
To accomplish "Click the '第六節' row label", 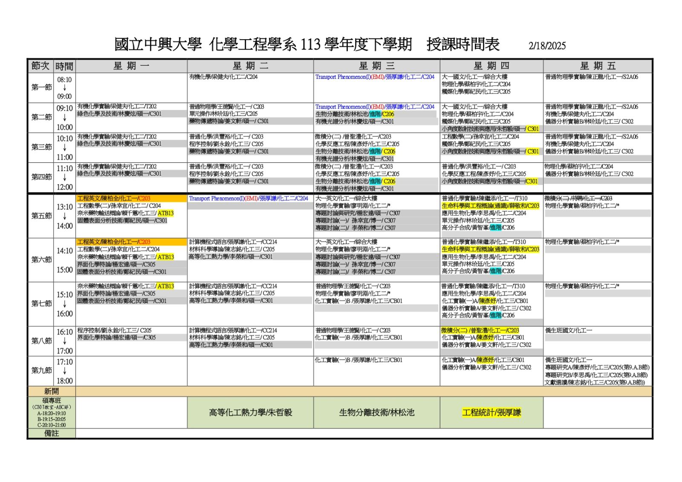I will click(x=41, y=260).
